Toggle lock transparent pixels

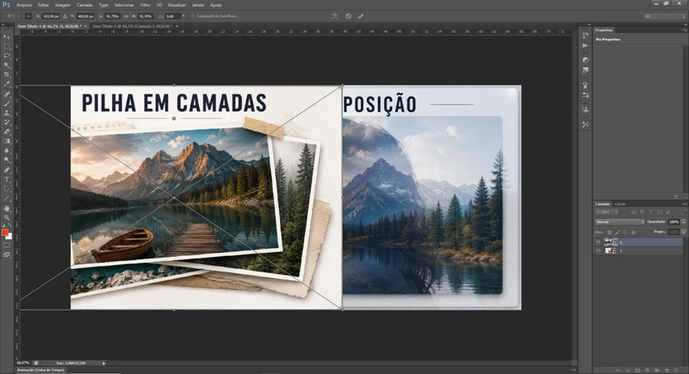(609, 232)
